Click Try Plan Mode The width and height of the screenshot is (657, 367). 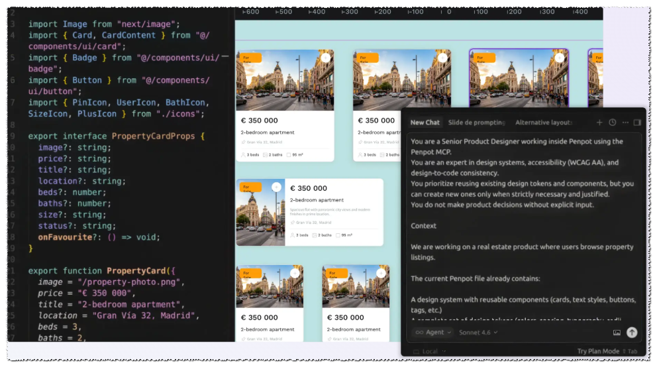tap(598, 351)
